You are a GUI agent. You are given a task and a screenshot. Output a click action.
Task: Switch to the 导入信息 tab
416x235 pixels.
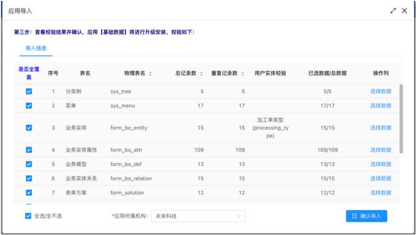pos(36,48)
